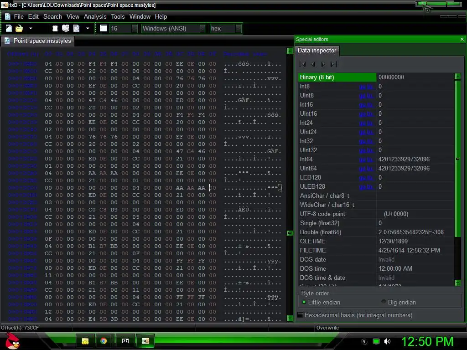Show hidden tray icons arrow

(364, 342)
